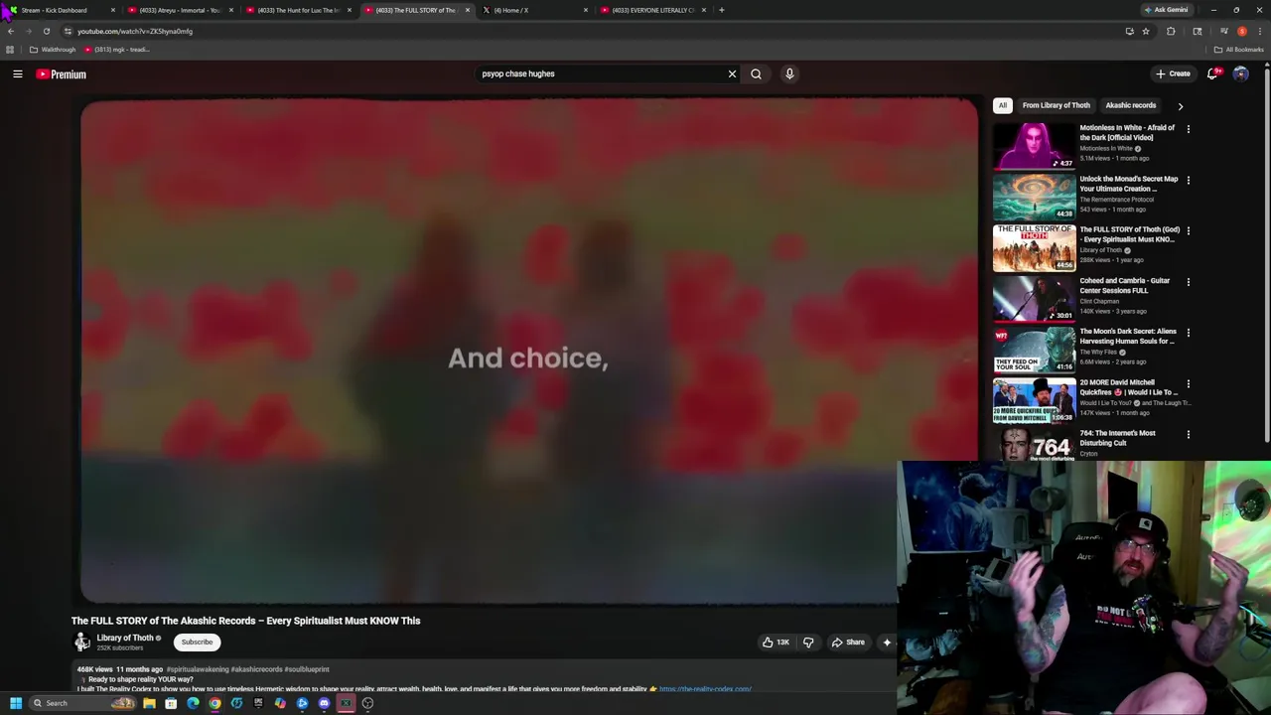The height and width of the screenshot is (715, 1271).
Task: Open Library of Thoth channel avatar
Action: tap(81, 643)
